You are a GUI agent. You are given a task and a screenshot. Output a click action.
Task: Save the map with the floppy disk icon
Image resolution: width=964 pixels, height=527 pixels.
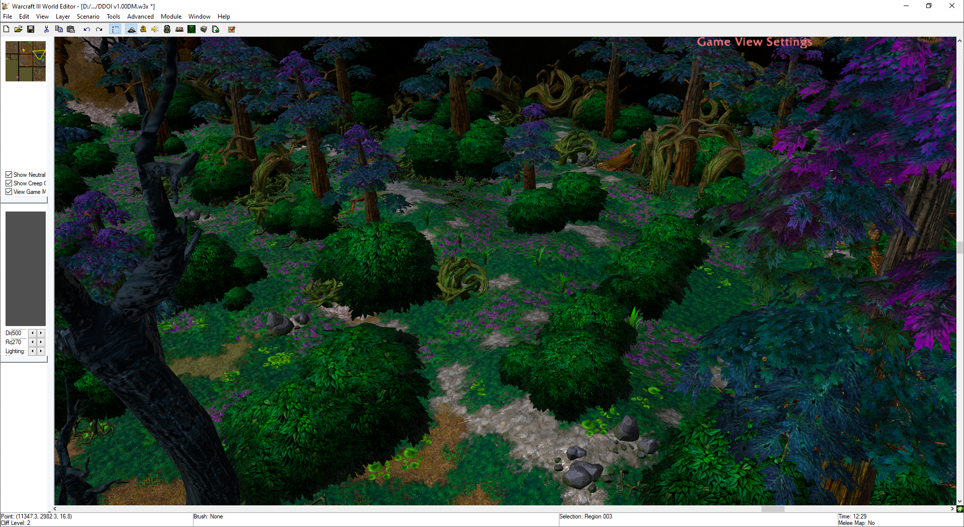tap(31, 29)
